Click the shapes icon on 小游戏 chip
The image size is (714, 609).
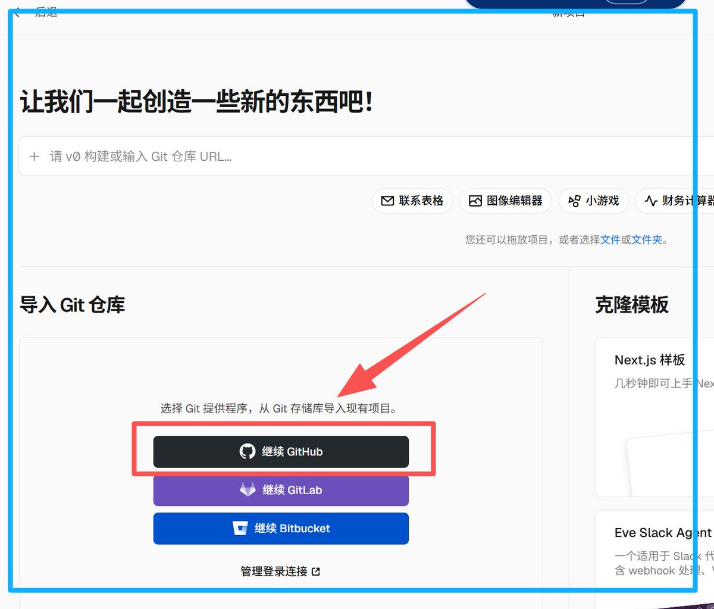click(574, 201)
